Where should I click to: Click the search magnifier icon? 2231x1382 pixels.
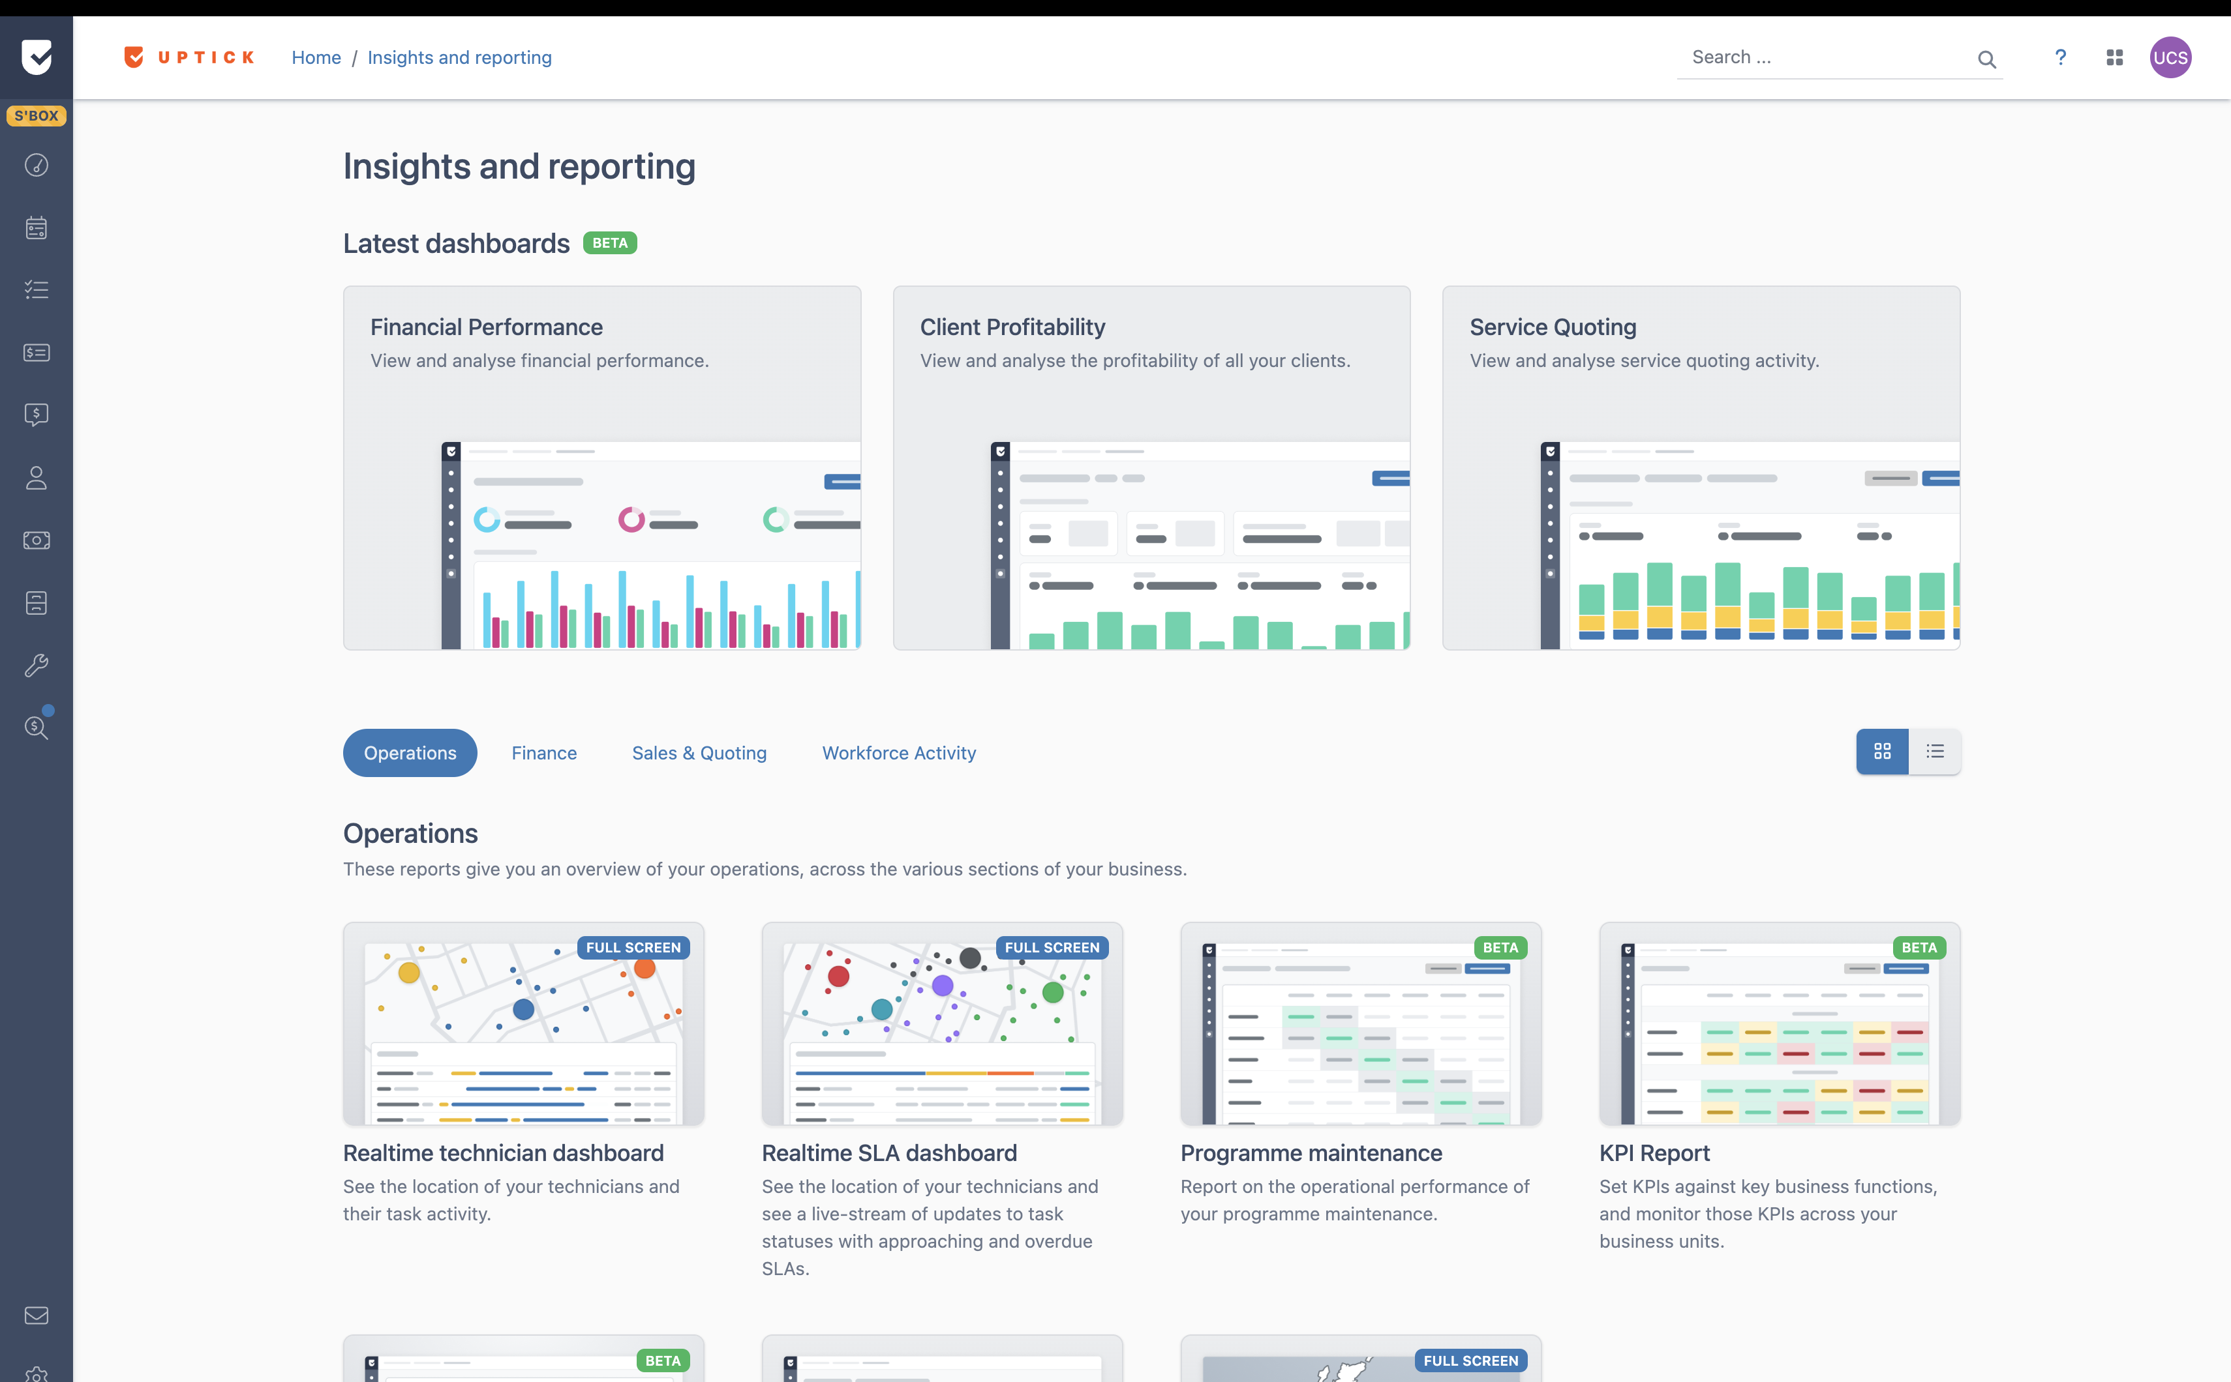pos(1986,59)
